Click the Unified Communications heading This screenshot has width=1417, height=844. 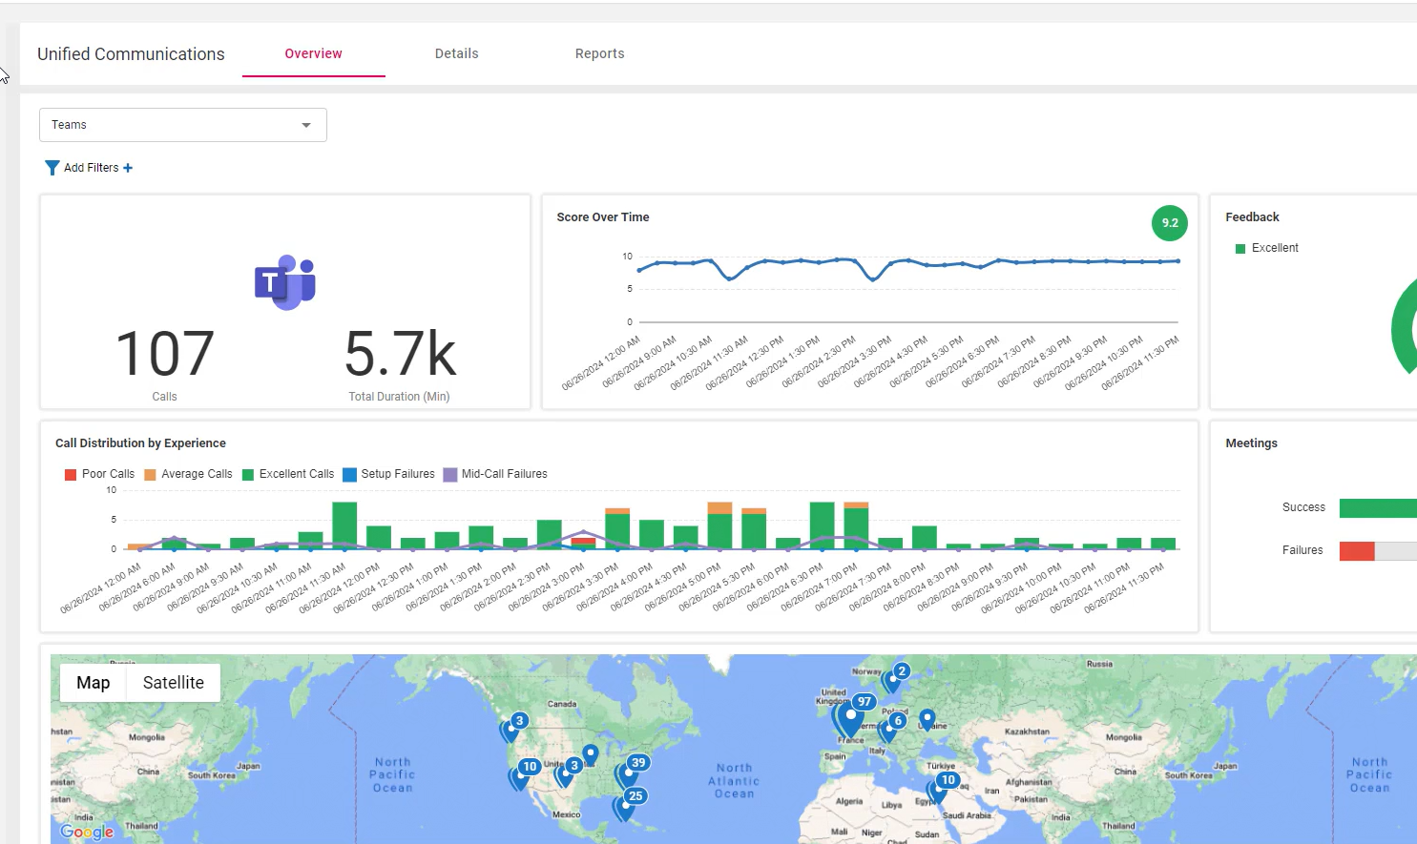click(x=131, y=54)
